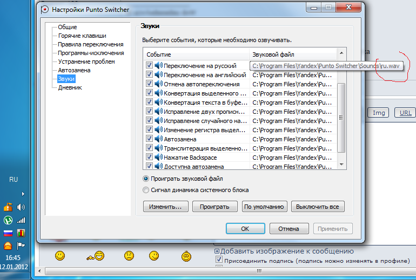Confirm settings with OK button

click(245, 229)
